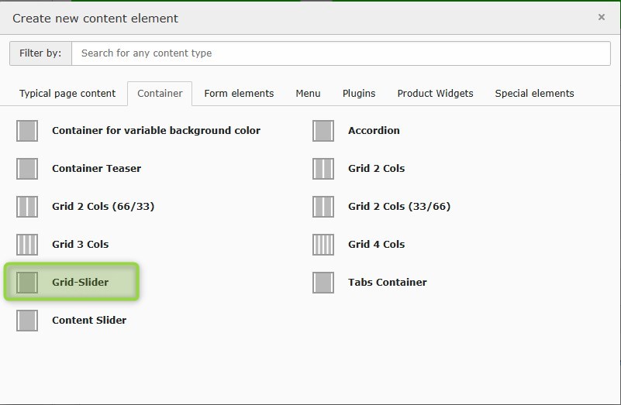Click the content type search field

[340, 53]
